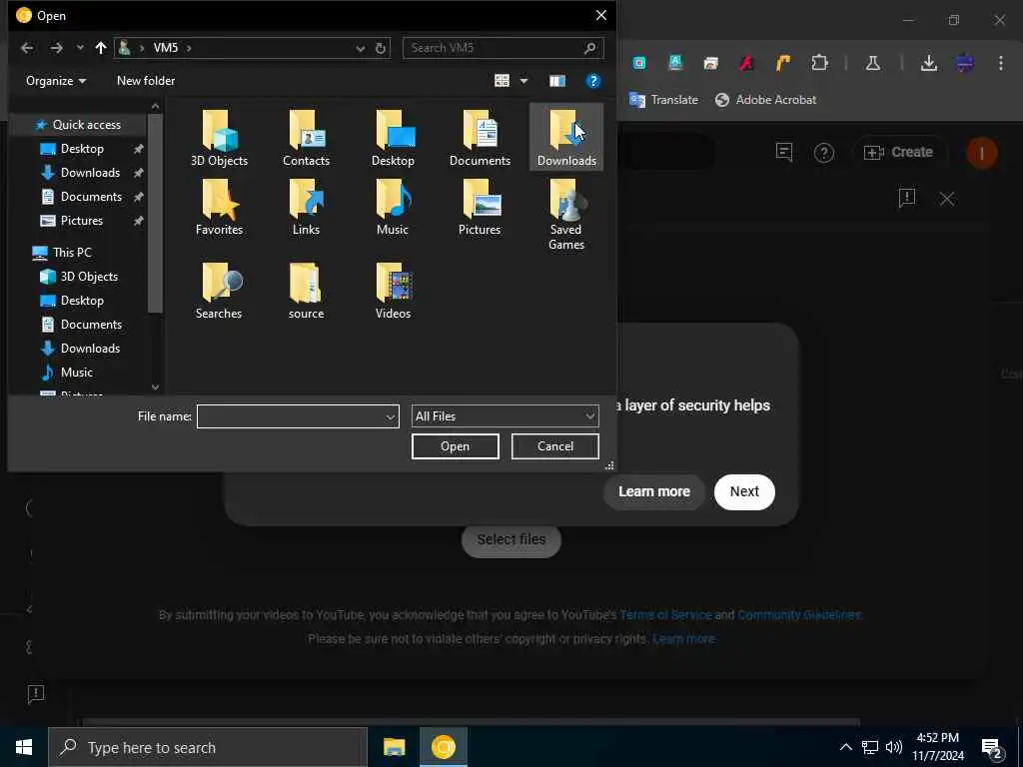Cancel the Open dialog
The width and height of the screenshot is (1023, 767).
[x=555, y=446]
